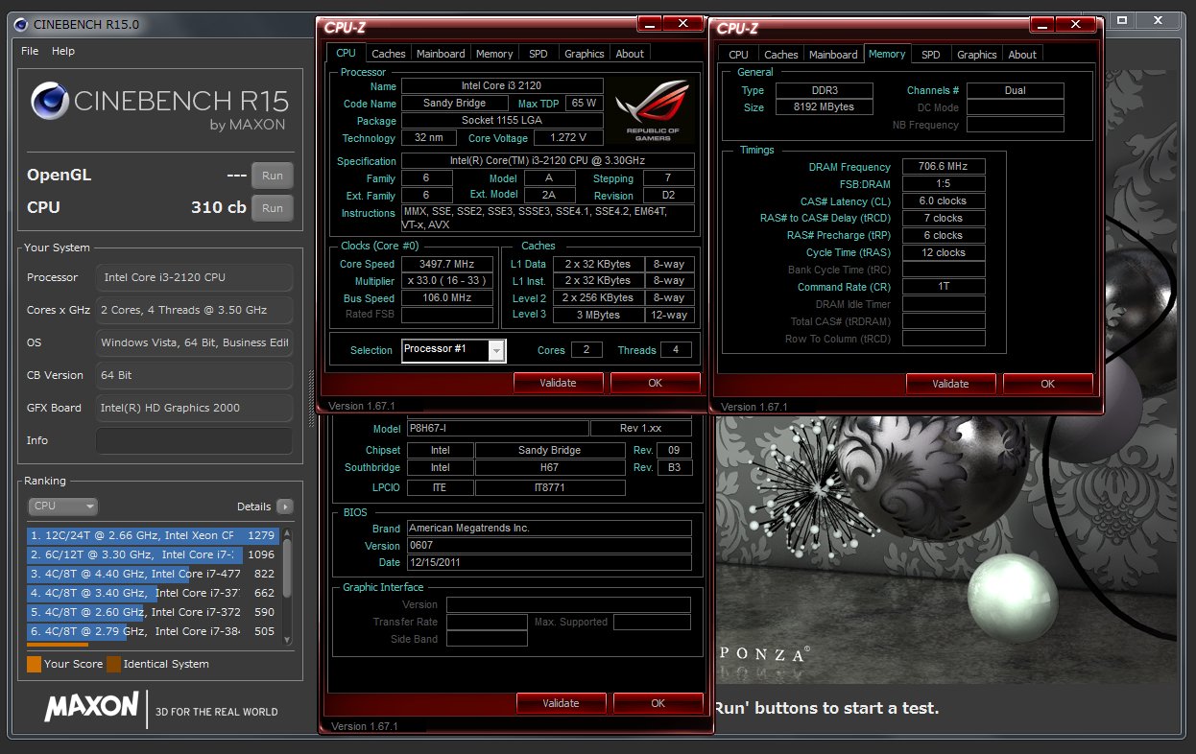Open About tab in Memory CPU-Z window
Image resolution: width=1196 pixels, height=754 pixels.
tap(1022, 55)
